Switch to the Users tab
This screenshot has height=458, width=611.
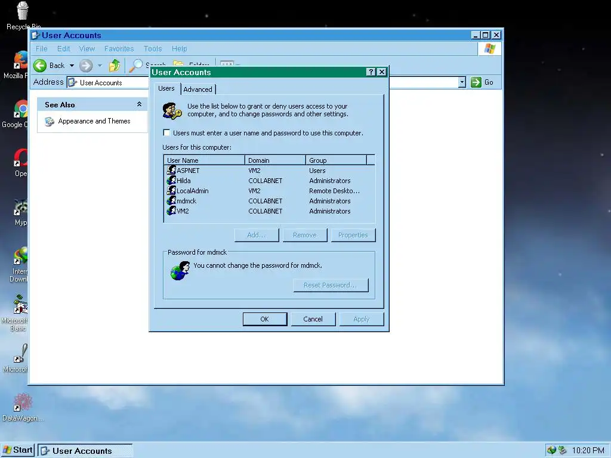coord(166,88)
